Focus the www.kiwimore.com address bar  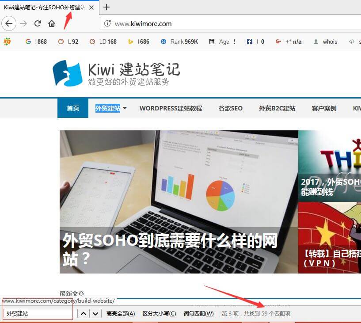[230, 23]
